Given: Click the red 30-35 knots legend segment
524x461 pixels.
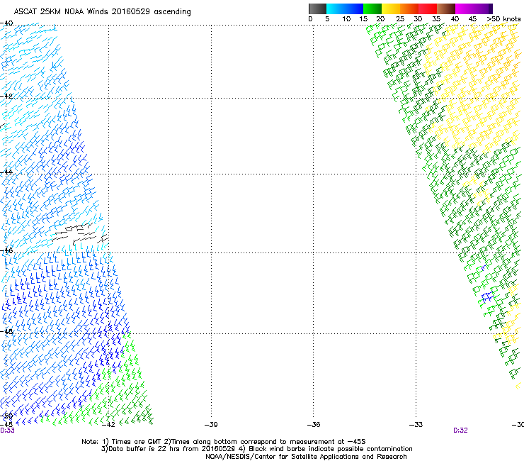Looking at the screenshot, I should pyautogui.click(x=428, y=9).
